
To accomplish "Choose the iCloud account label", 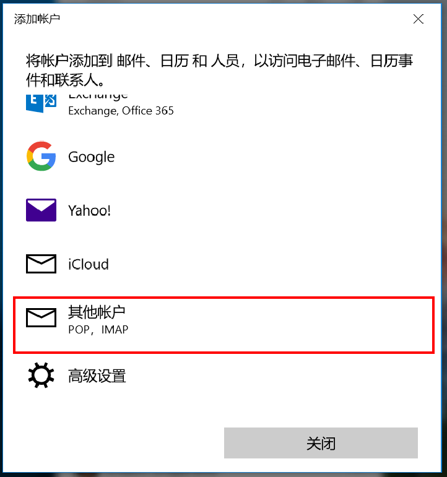I will (x=89, y=264).
